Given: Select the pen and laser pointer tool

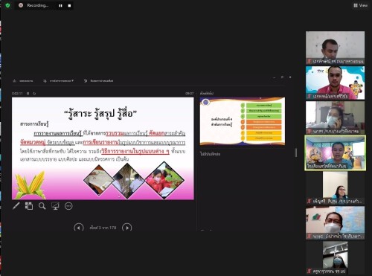Looking at the screenshot, I should pyautogui.click(x=16, y=206).
